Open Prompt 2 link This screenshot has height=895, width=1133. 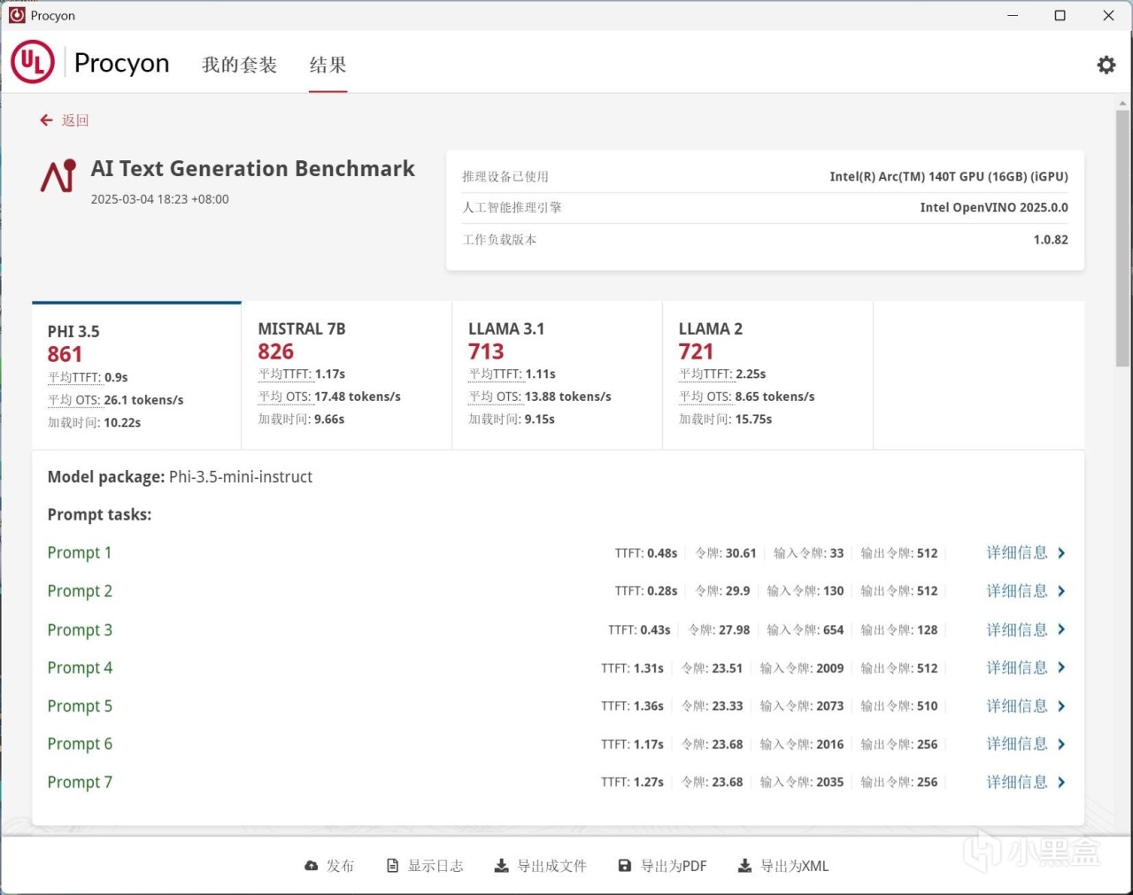80,590
